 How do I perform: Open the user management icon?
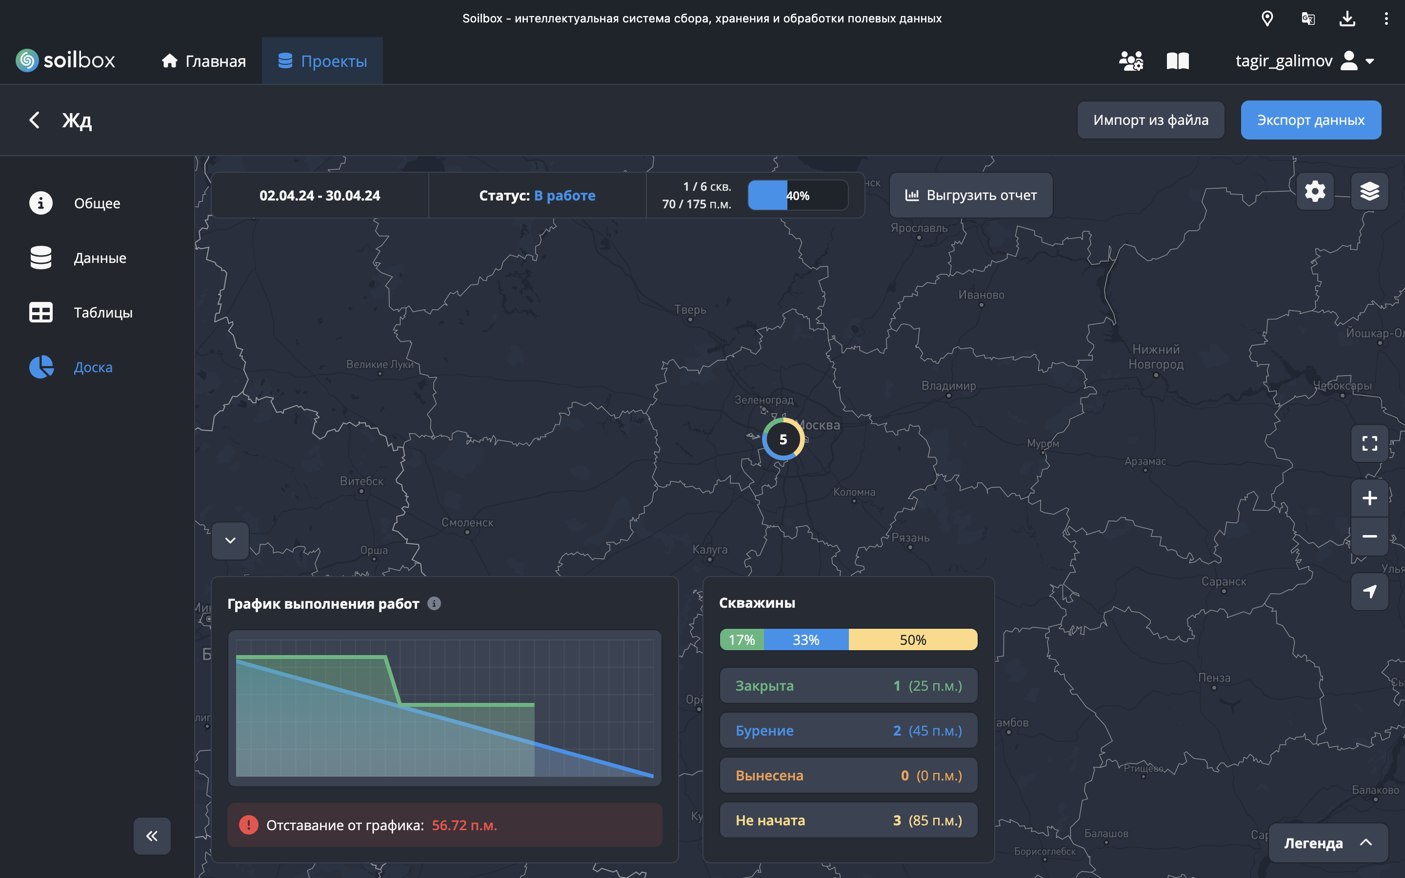pyautogui.click(x=1130, y=61)
